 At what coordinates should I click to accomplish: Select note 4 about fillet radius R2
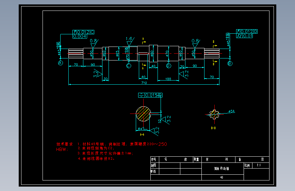click(96, 159)
